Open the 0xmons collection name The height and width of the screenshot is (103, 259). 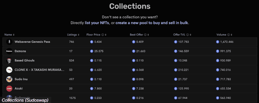pos(20,51)
